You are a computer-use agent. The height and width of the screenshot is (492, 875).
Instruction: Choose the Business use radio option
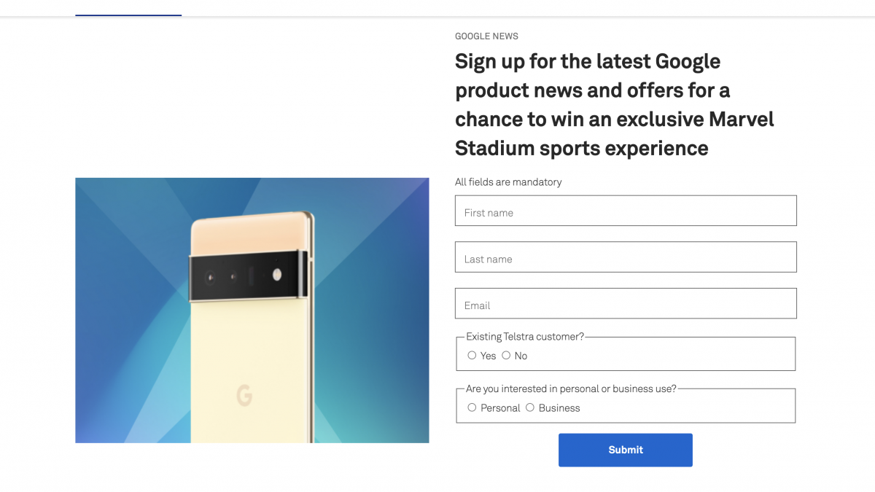tap(530, 407)
